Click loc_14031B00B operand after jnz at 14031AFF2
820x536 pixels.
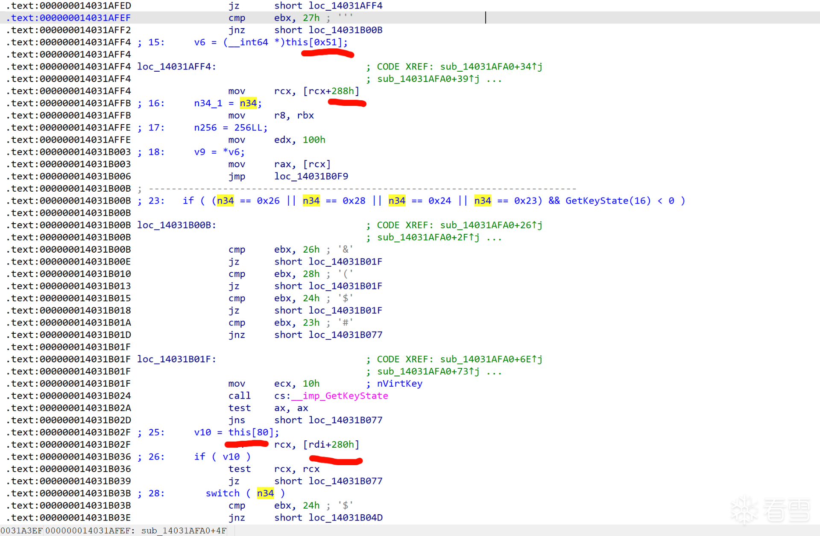coord(345,30)
